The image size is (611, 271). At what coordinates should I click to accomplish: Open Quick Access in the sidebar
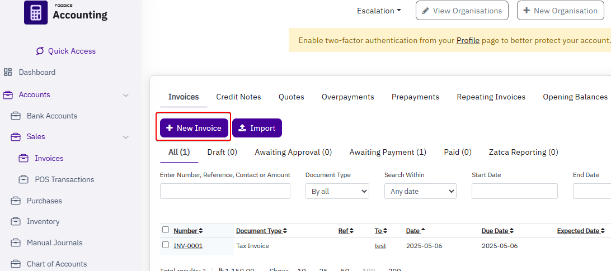(66, 51)
